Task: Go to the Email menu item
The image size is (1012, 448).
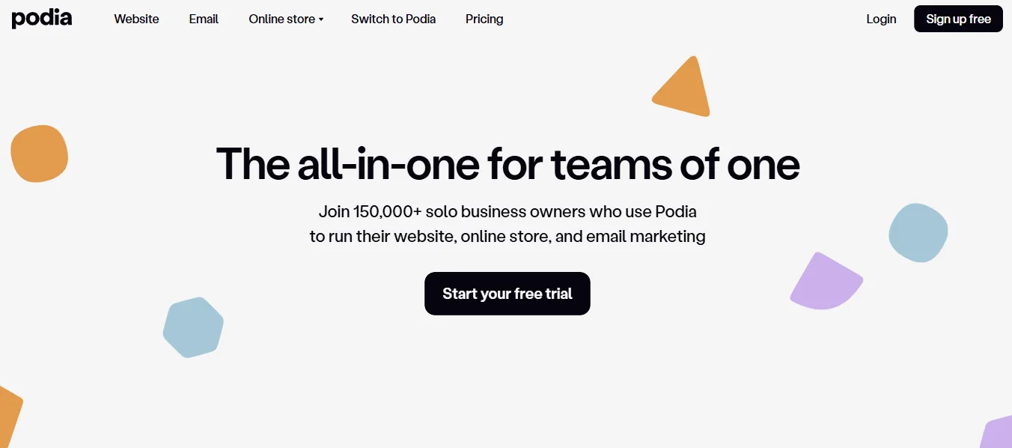Action: coord(204,19)
